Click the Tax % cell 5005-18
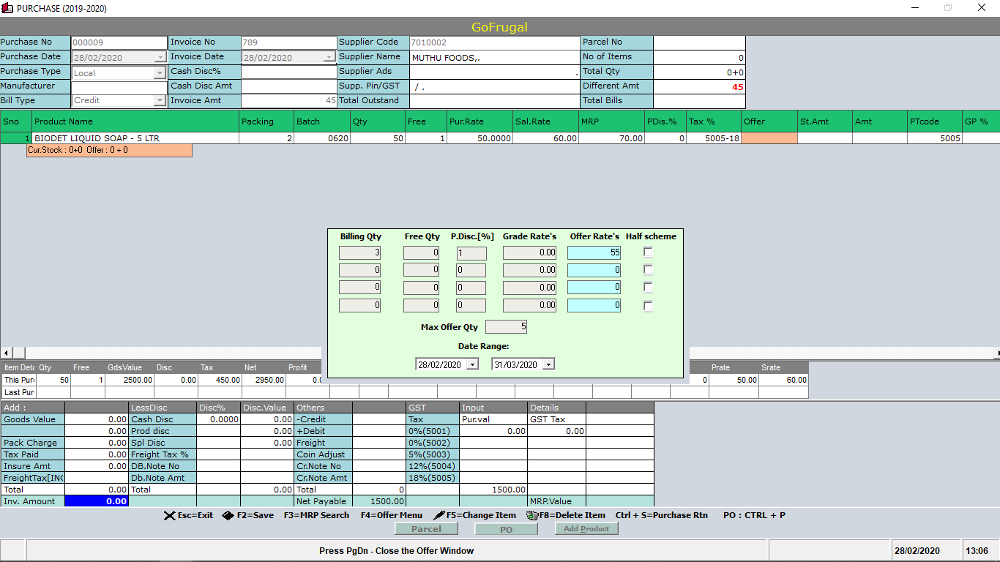This screenshot has width=1000, height=562. click(x=714, y=138)
